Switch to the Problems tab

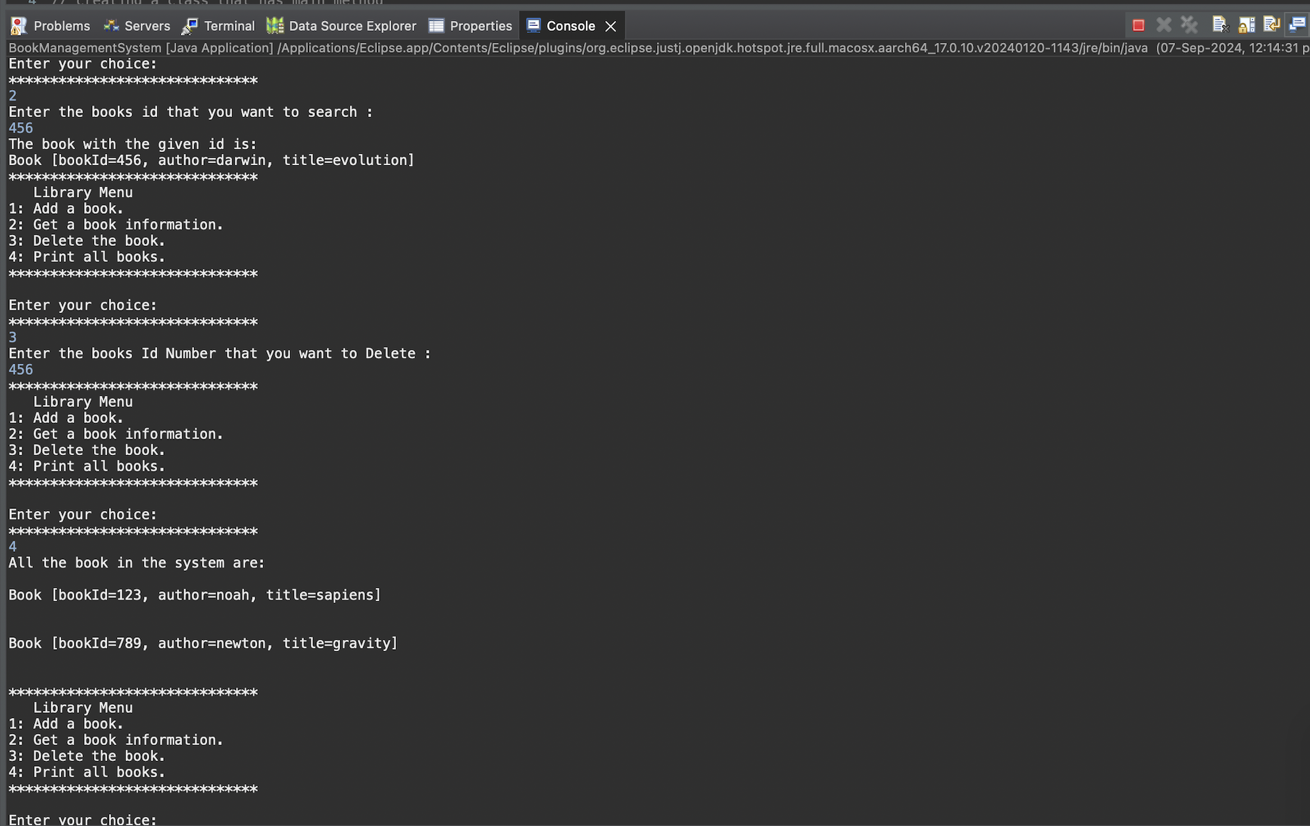coord(61,26)
